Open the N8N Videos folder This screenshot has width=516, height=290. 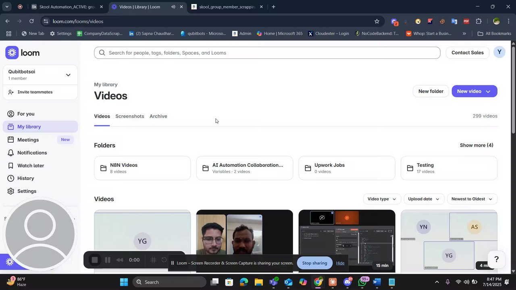point(142,168)
